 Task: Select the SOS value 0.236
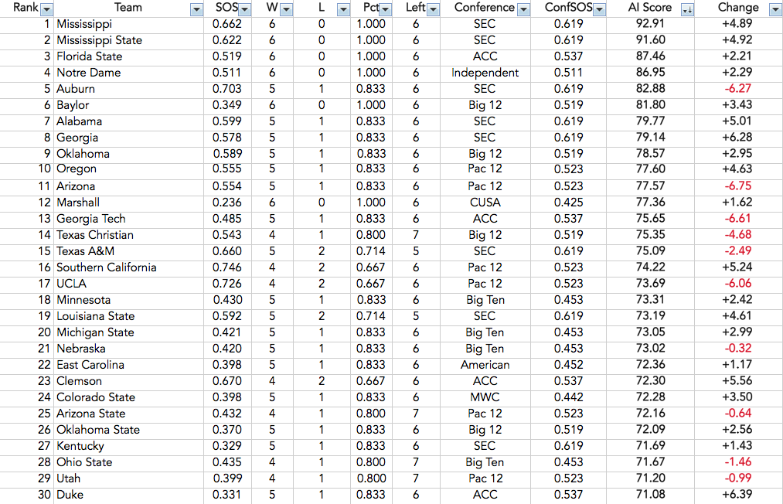click(226, 203)
